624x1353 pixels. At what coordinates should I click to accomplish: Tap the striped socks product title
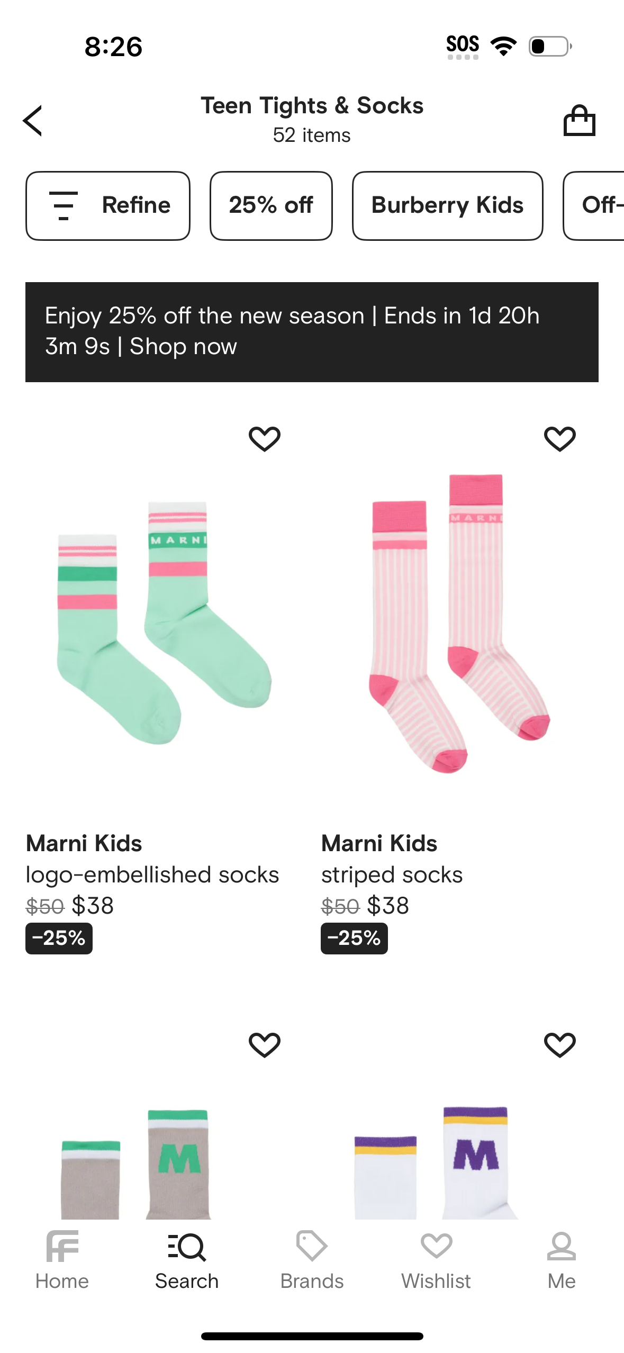pyautogui.click(x=392, y=875)
